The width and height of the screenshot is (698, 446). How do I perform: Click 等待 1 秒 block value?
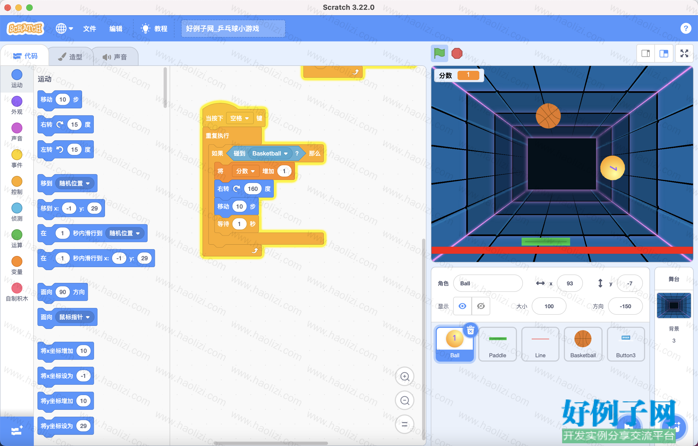point(239,224)
